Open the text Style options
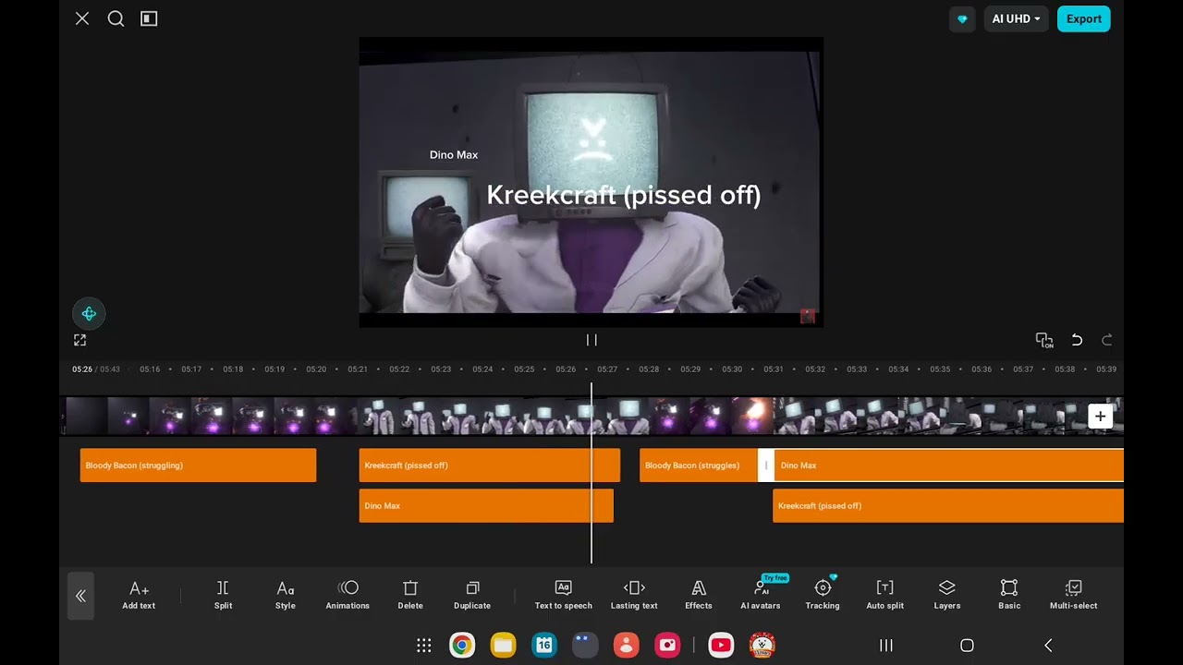 tap(286, 595)
